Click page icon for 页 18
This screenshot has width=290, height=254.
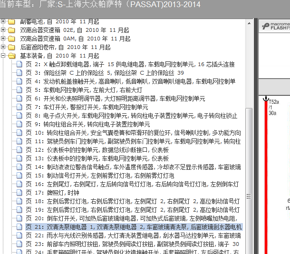click(x=19, y=201)
